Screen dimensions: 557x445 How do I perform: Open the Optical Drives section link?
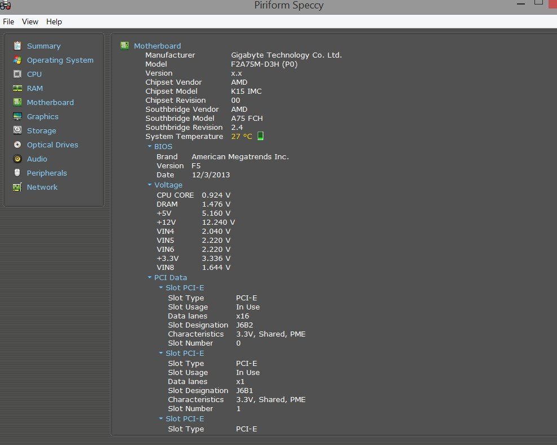pyautogui.click(x=52, y=145)
